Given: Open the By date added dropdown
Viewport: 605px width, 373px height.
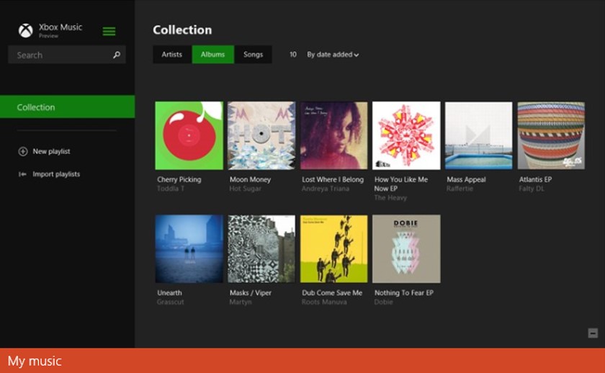Looking at the screenshot, I should 332,55.
